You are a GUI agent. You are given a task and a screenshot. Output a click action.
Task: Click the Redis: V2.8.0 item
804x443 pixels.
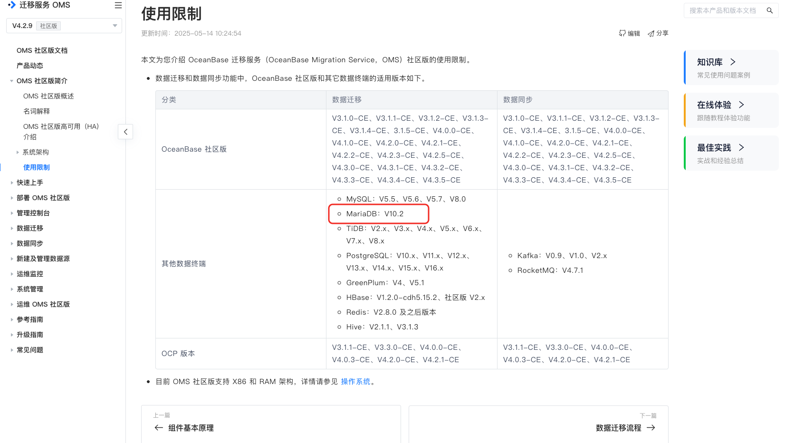[391, 312]
